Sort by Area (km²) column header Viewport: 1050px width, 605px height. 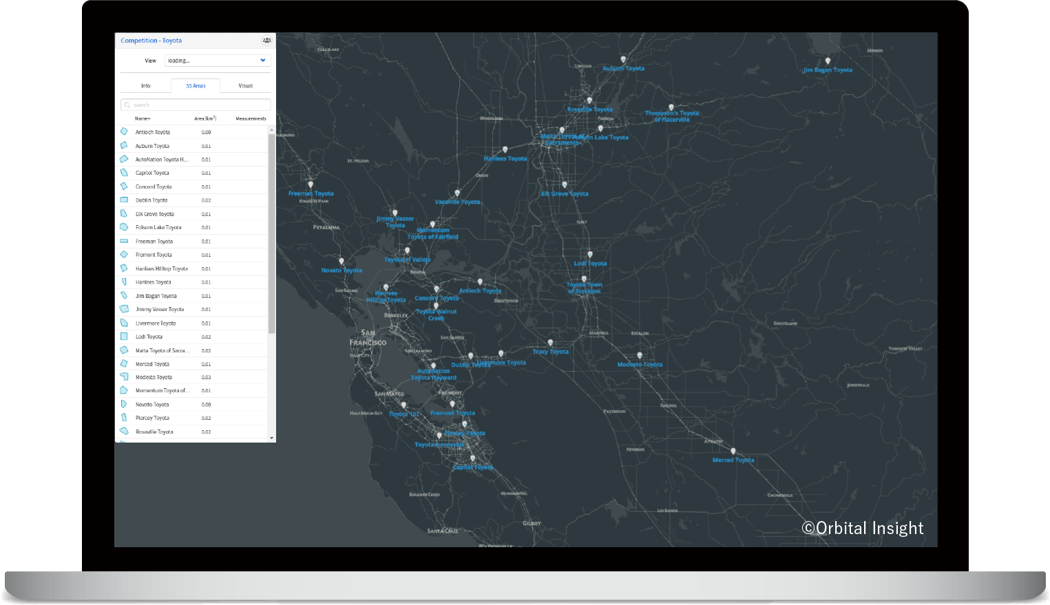click(205, 118)
